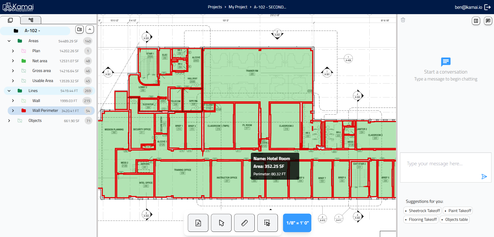Image resolution: width=494 pixels, height=237 pixels.
Task: Click the trash delete icon
Action: pos(403,20)
